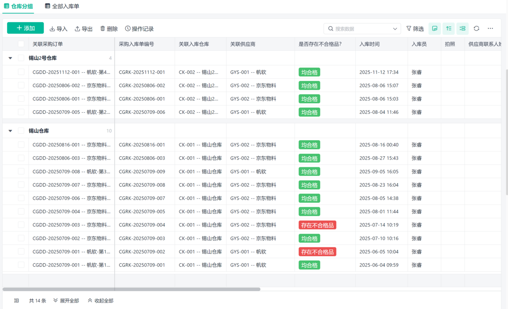This screenshot has height=309, width=508.
Task: Click the bottom-left collapse panel icon
Action: coord(17,301)
